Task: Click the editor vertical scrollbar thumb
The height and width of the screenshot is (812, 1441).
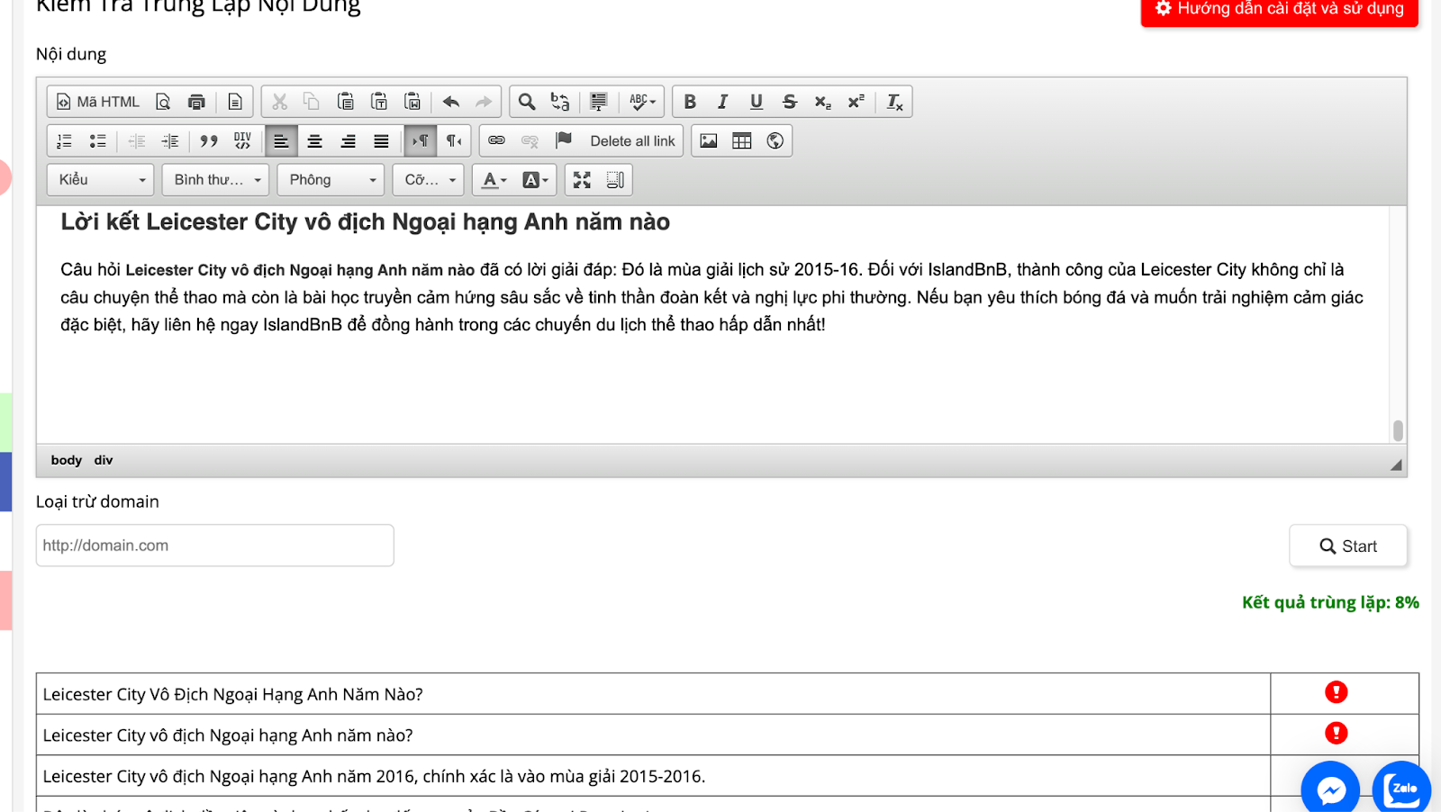Action: [1398, 431]
